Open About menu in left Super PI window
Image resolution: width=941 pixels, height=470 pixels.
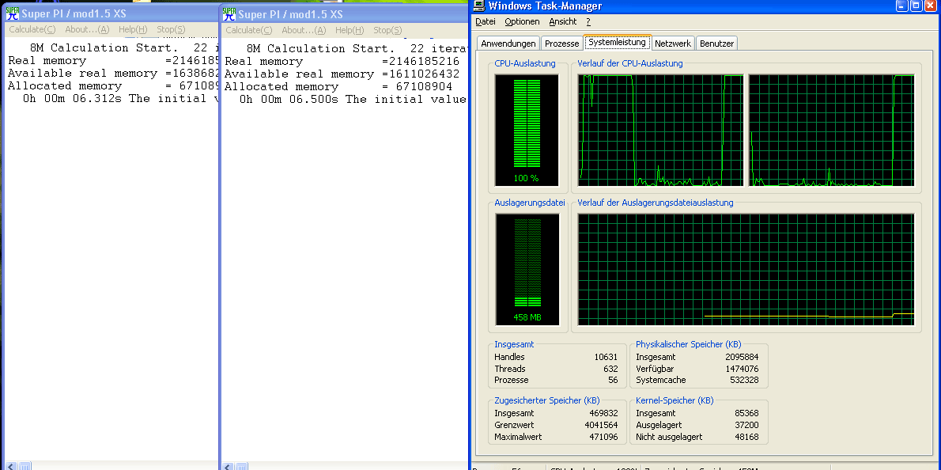(x=87, y=29)
